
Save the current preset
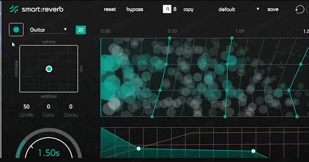[x=273, y=9]
